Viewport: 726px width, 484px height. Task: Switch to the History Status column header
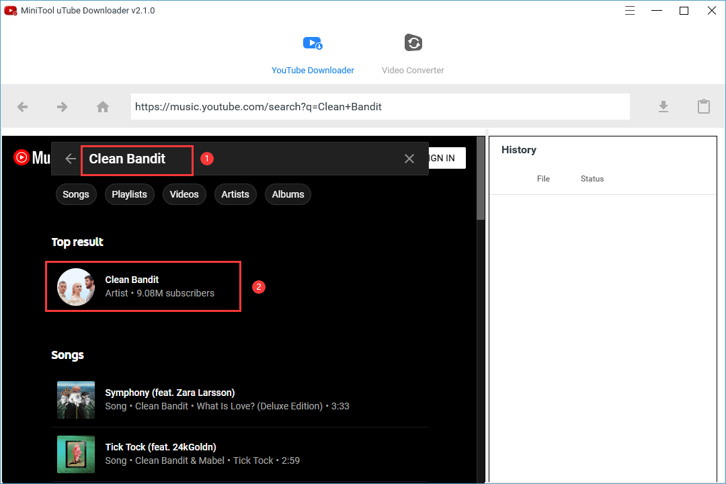point(592,179)
